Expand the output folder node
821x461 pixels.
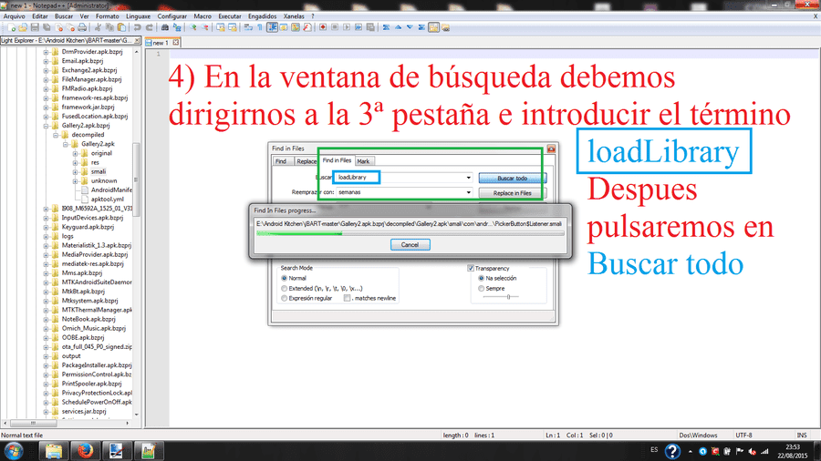pyautogui.click(x=47, y=356)
